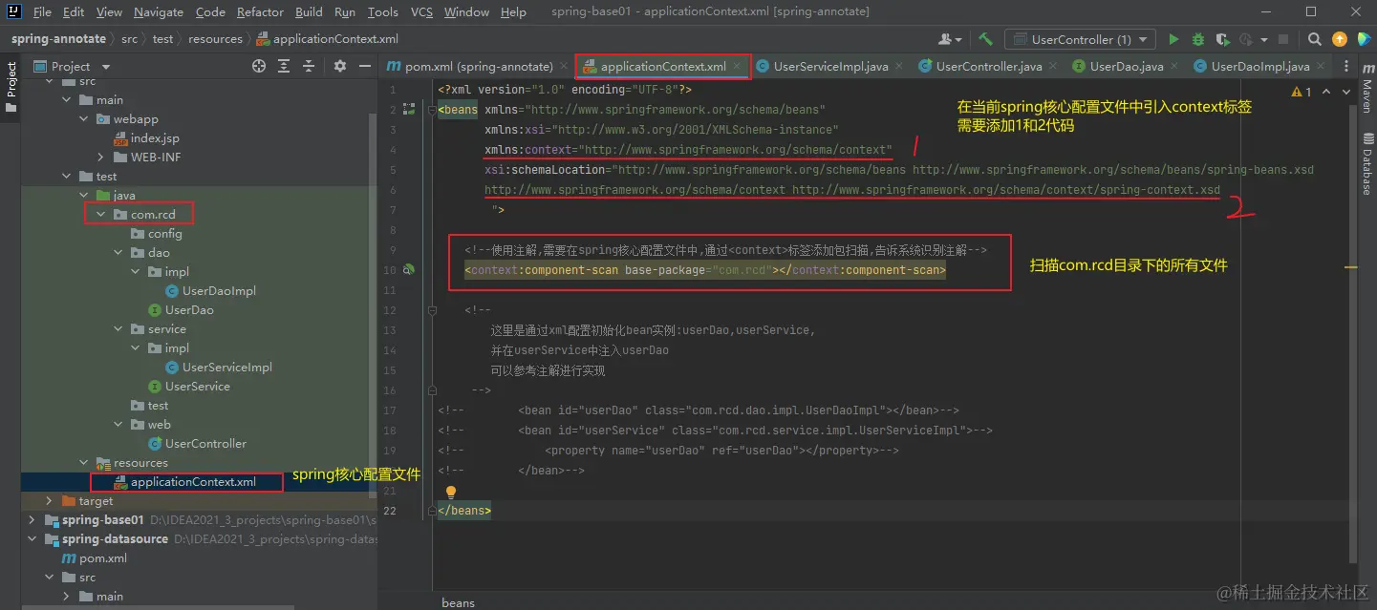This screenshot has width=1377, height=610.
Task: Hide the Project panel with minus icon
Action: 365,66
